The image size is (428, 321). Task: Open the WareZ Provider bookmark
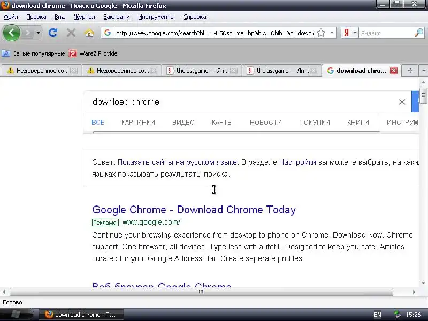pos(94,53)
